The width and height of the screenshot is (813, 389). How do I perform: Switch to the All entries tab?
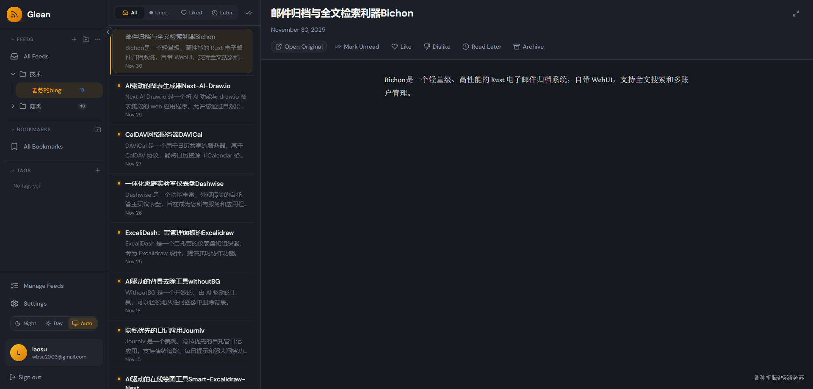[x=130, y=13]
